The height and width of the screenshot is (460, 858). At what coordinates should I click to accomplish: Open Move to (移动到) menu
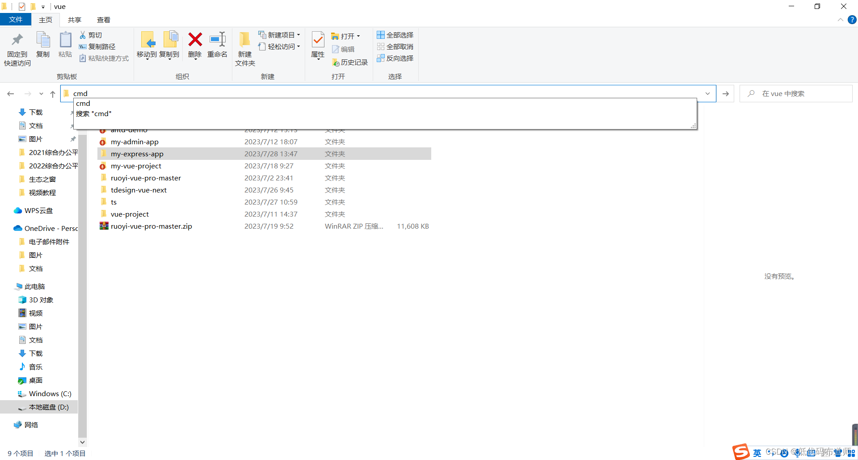(x=147, y=45)
